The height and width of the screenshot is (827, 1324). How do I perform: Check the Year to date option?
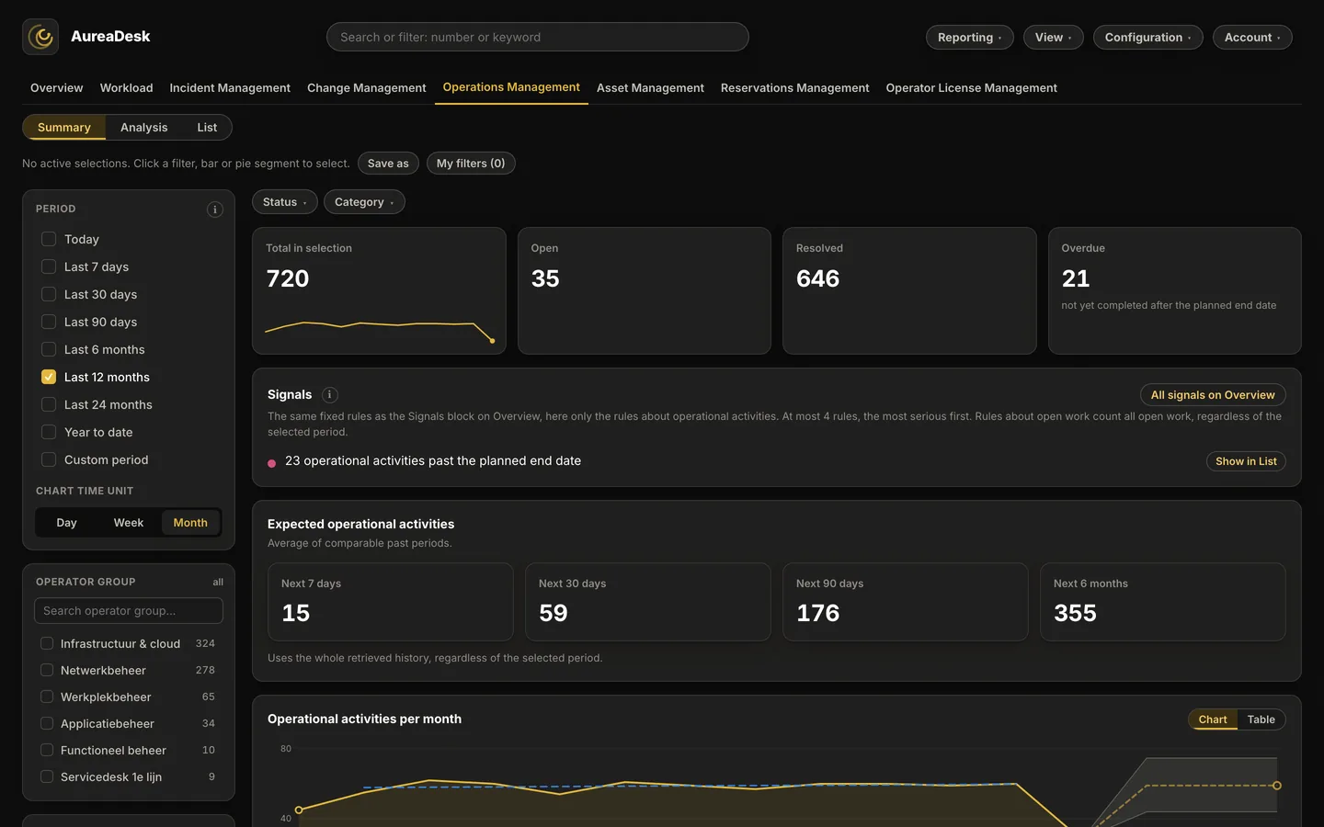(49, 432)
